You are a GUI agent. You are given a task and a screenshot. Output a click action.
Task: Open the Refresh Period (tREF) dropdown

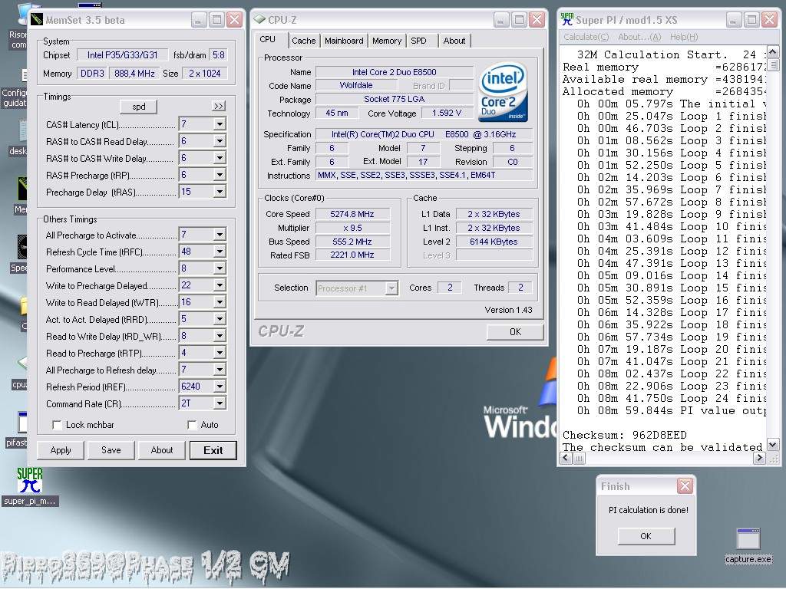220,387
